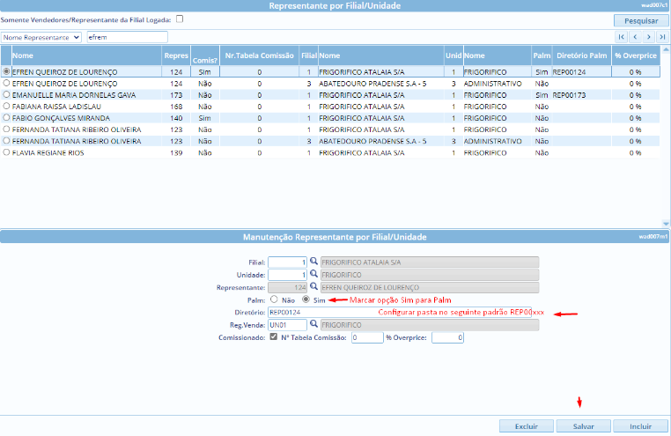Select radio for EFREN QUEIROZ filial 1 row
The image size is (671, 436).
tap(6, 71)
